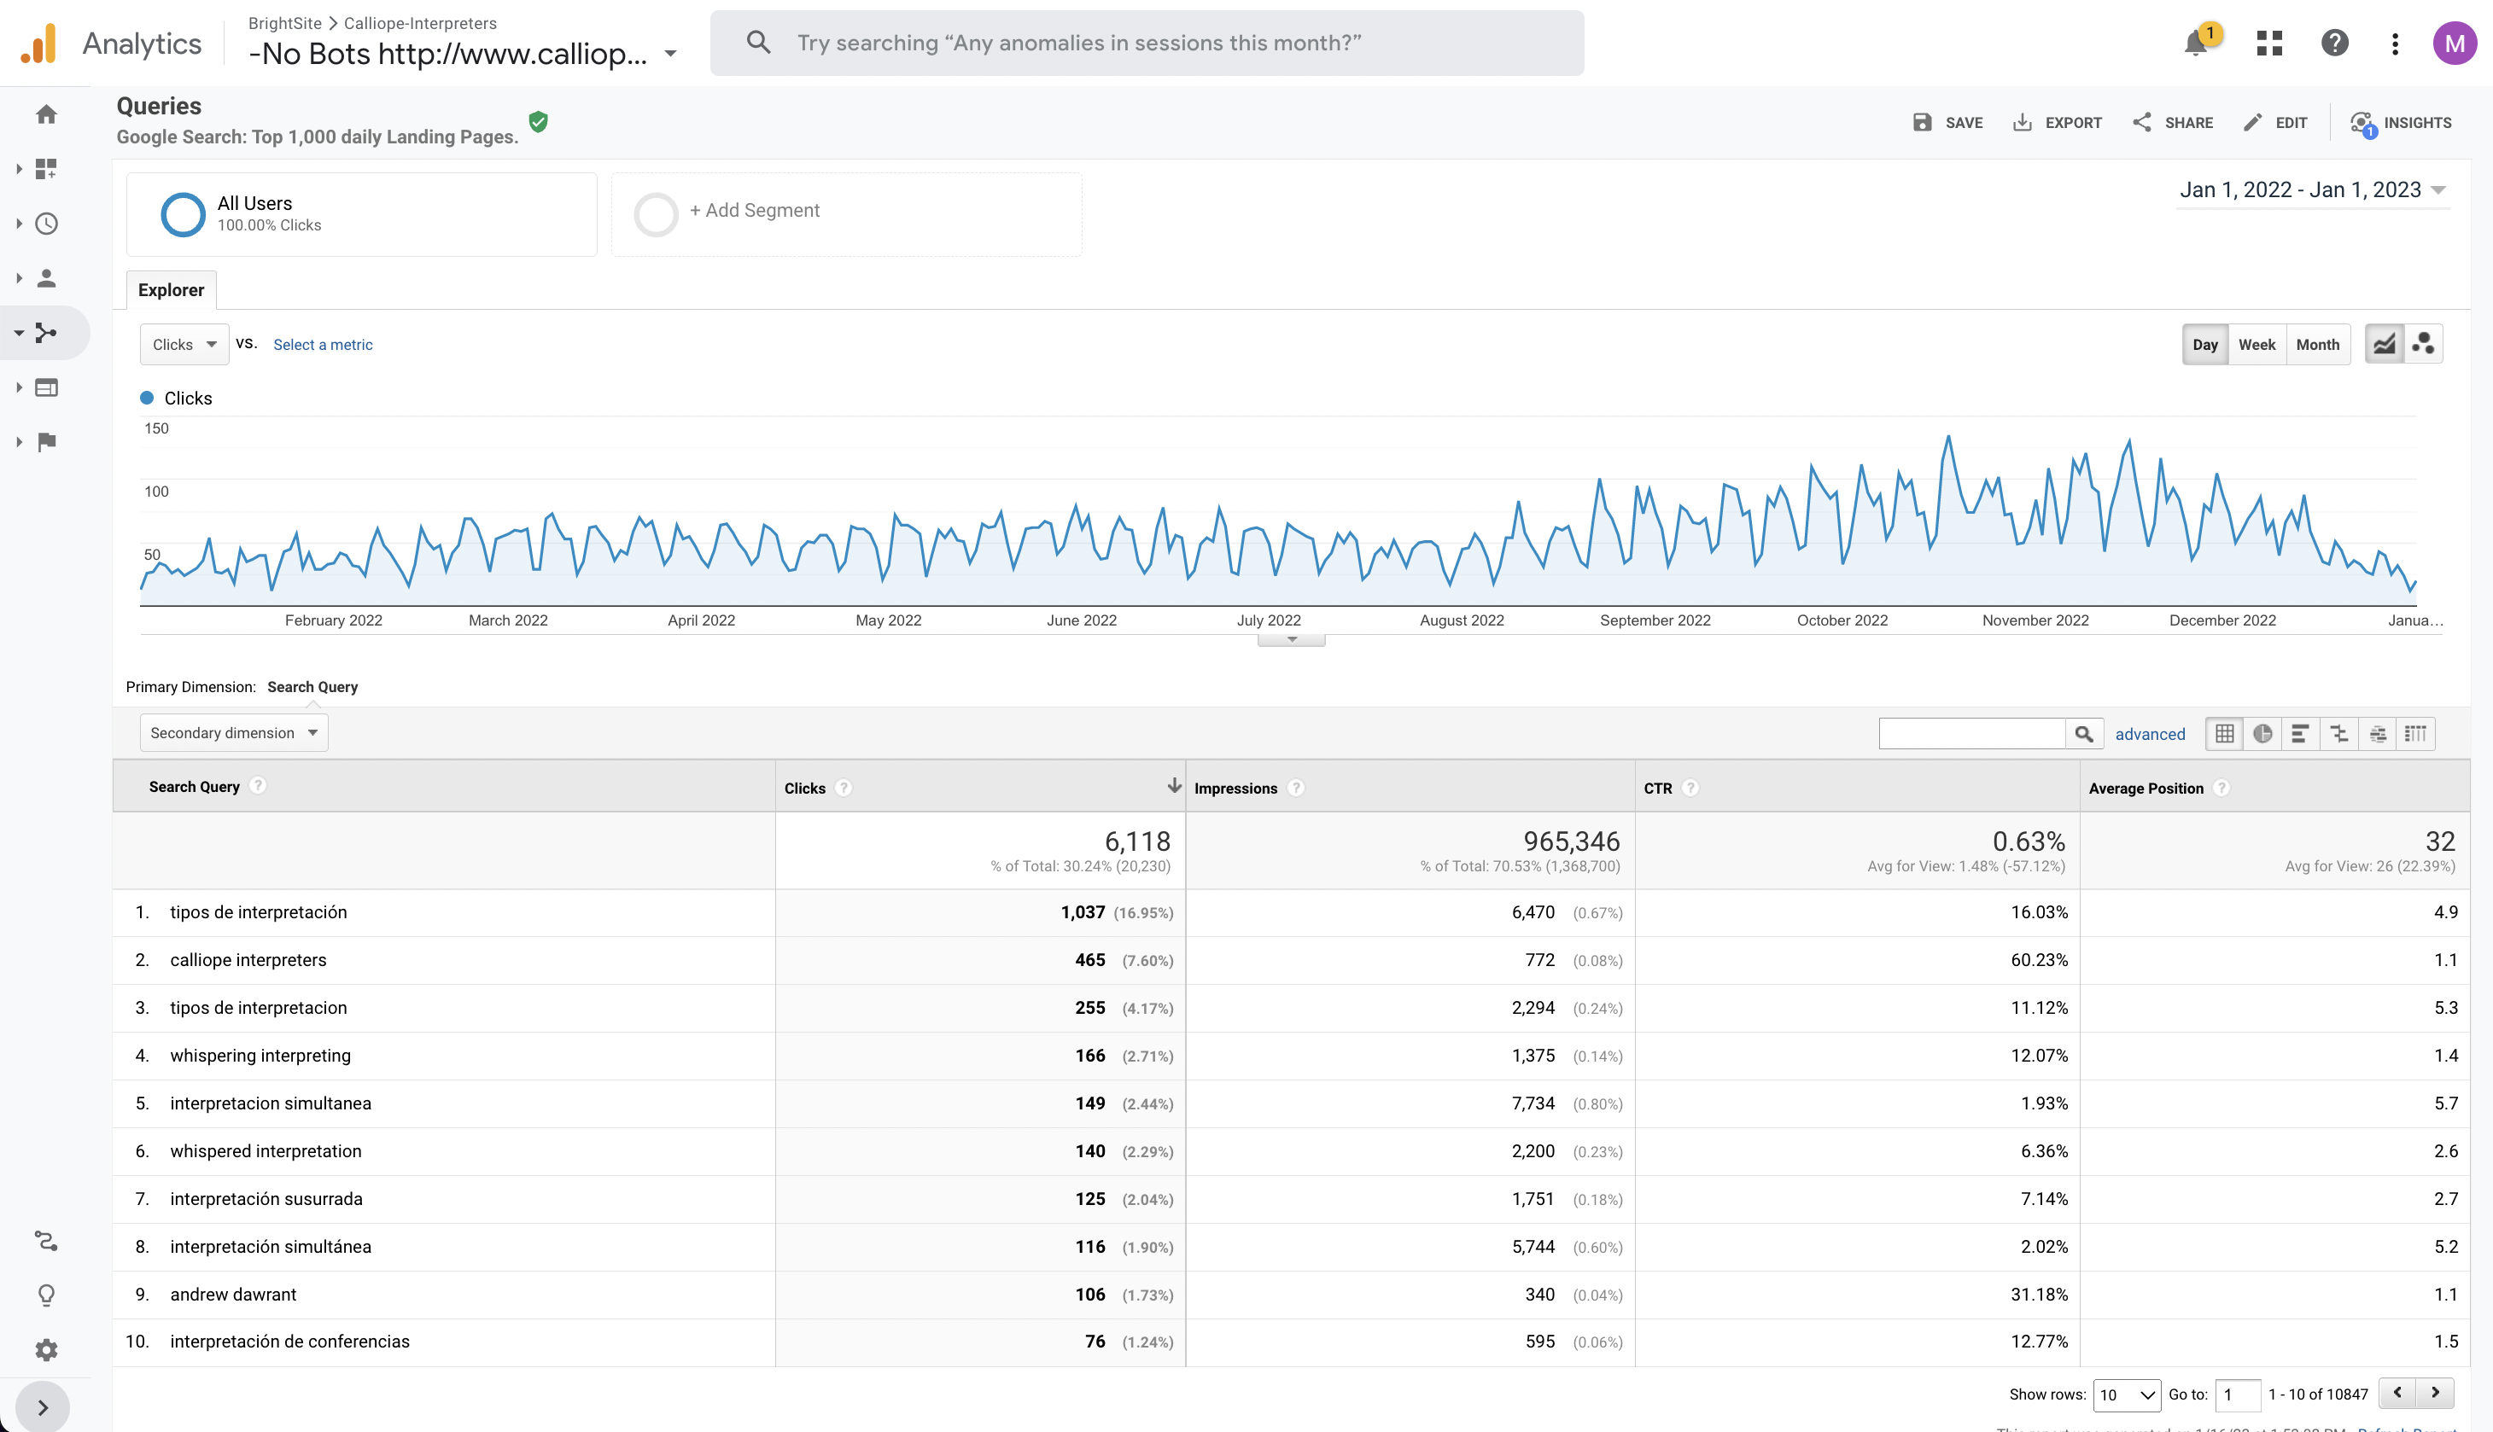Open Home in left sidebar
This screenshot has height=1432, width=2493.
(x=46, y=115)
